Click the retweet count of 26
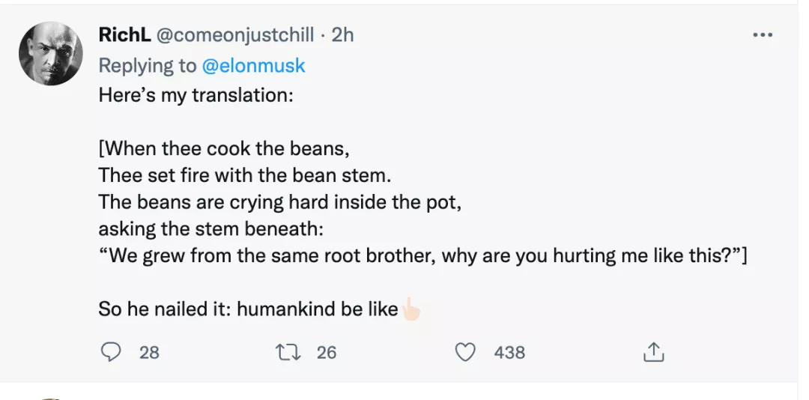 [x=327, y=352]
